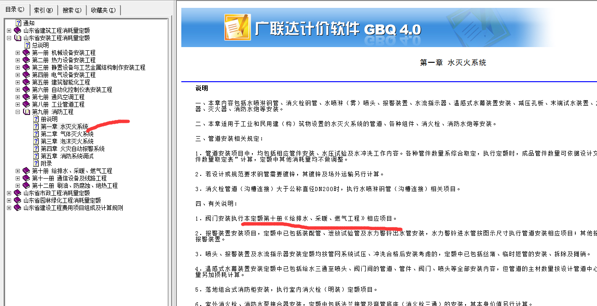This screenshot has height=306, width=597.
Task: Expand 第十册 给排水、采暖、燃气工程
Action: [18, 171]
